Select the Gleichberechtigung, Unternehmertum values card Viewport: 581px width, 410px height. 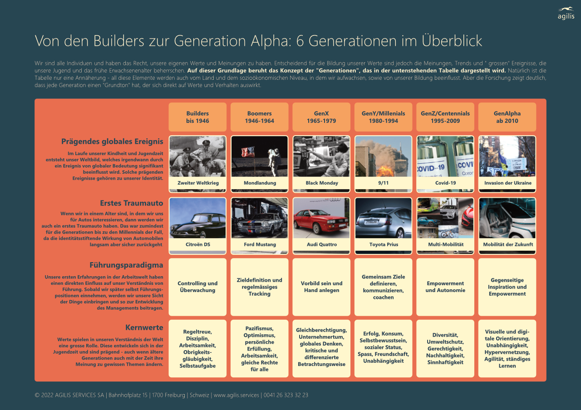click(x=321, y=349)
